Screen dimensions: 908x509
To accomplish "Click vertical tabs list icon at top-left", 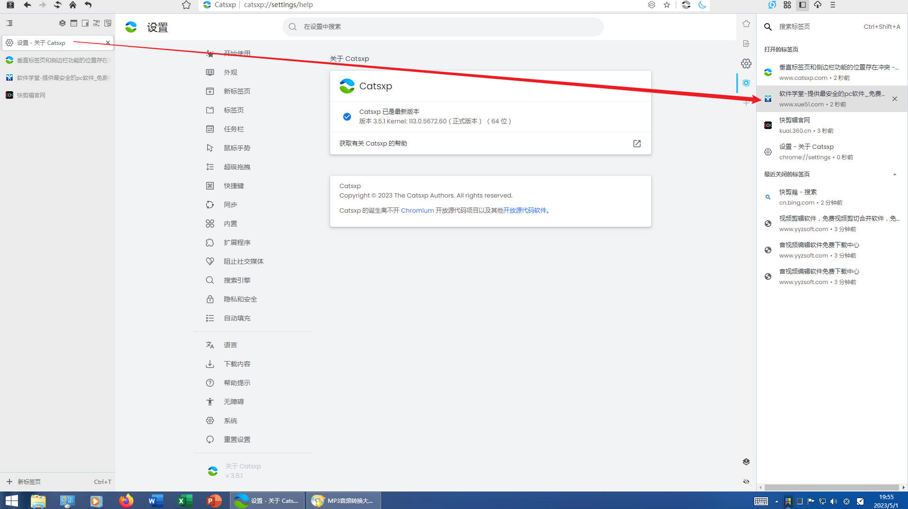I will (x=9, y=23).
